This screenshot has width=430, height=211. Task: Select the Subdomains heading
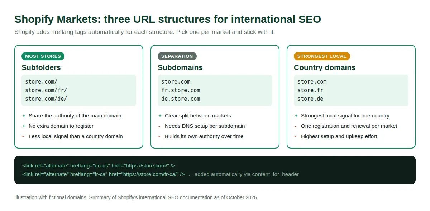[x=180, y=67]
